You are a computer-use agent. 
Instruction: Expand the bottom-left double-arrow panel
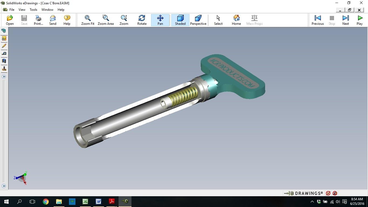coord(4,185)
